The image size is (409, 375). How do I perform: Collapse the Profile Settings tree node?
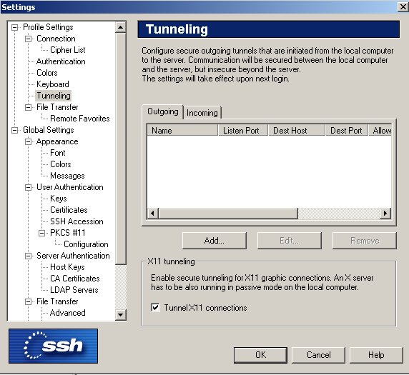(x=15, y=27)
